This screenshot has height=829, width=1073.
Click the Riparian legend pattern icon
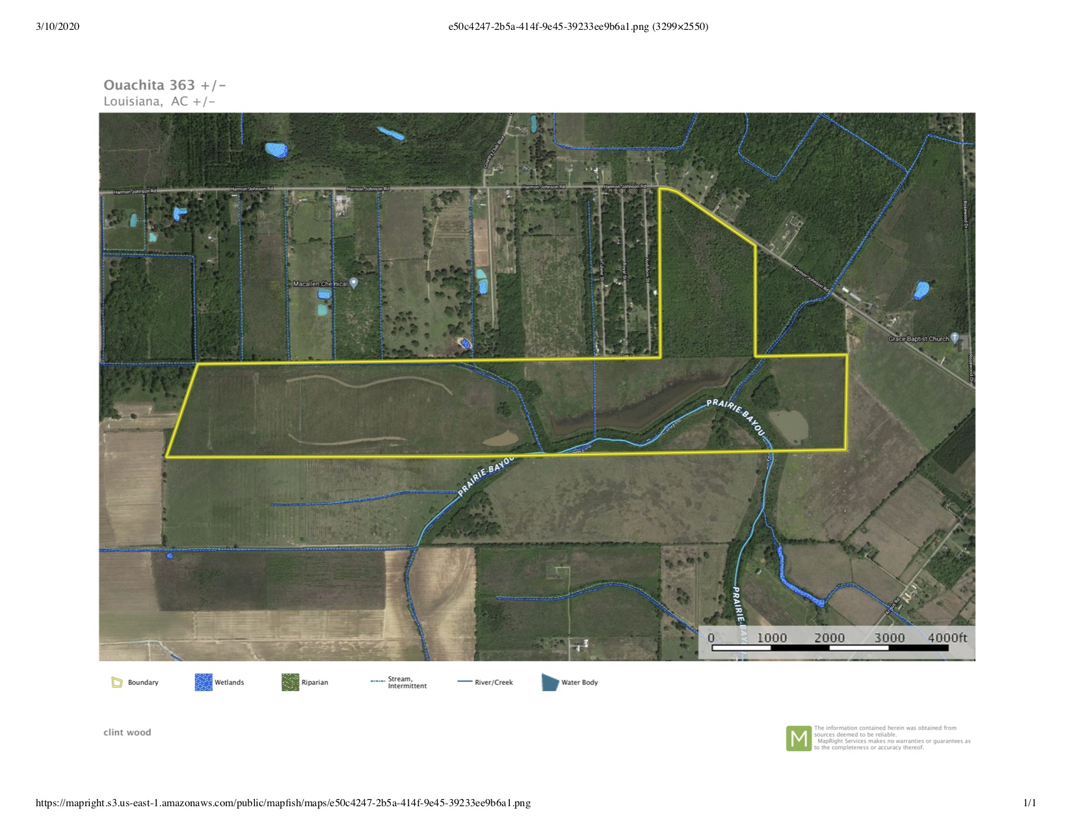[290, 682]
